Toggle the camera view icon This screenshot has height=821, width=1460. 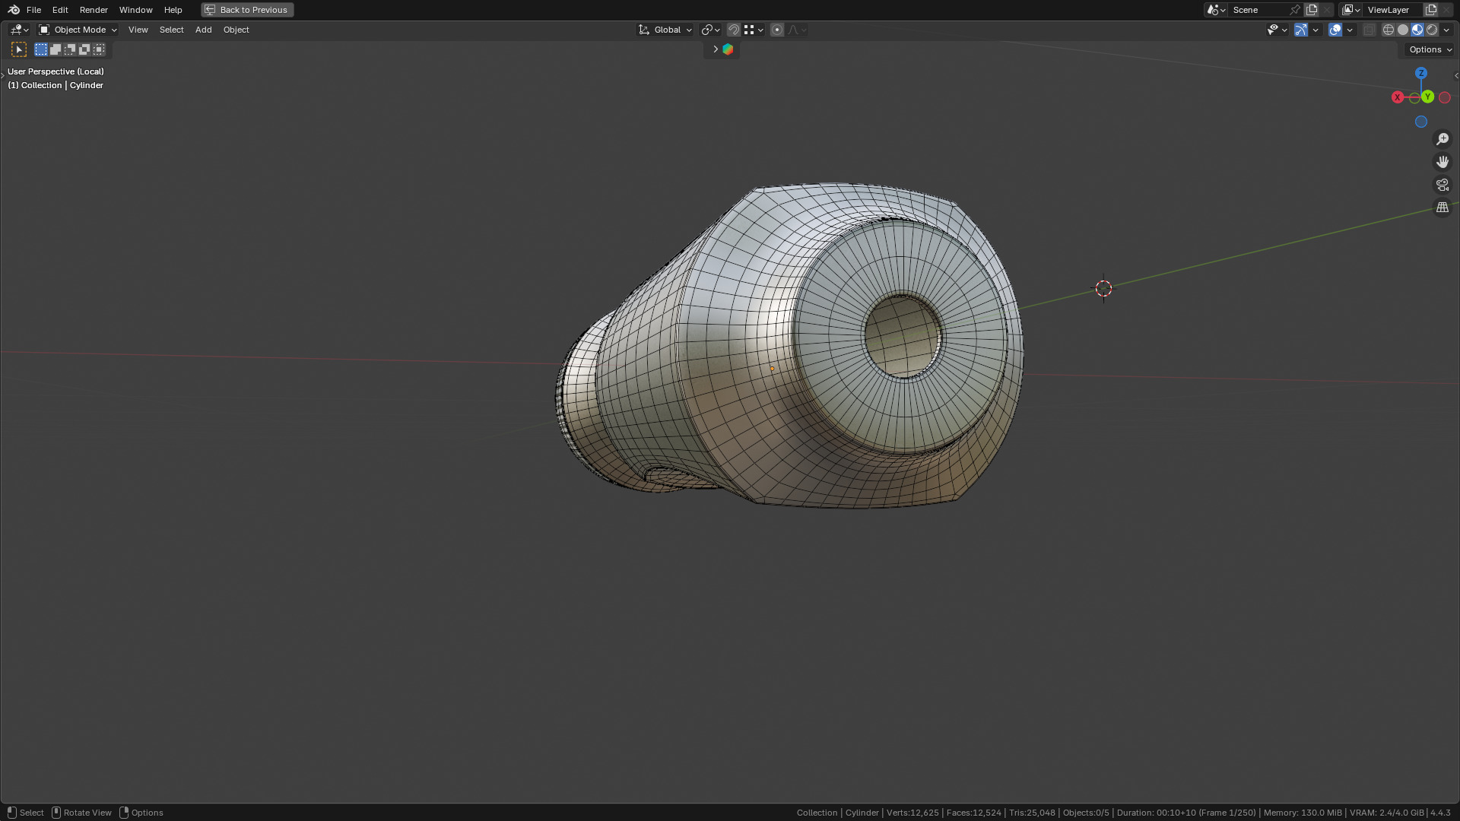[x=1443, y=185]
